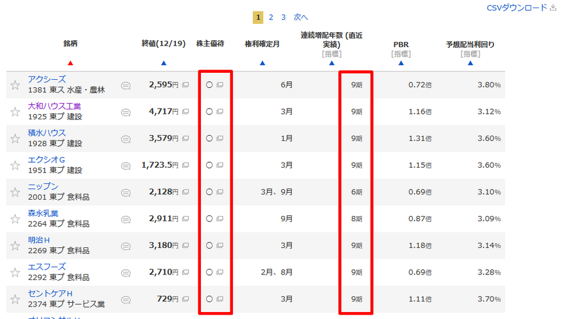Open 株主優待 popup icon for 積水ハウス
This screenshot has height=319, width=565.
[220, 138]
